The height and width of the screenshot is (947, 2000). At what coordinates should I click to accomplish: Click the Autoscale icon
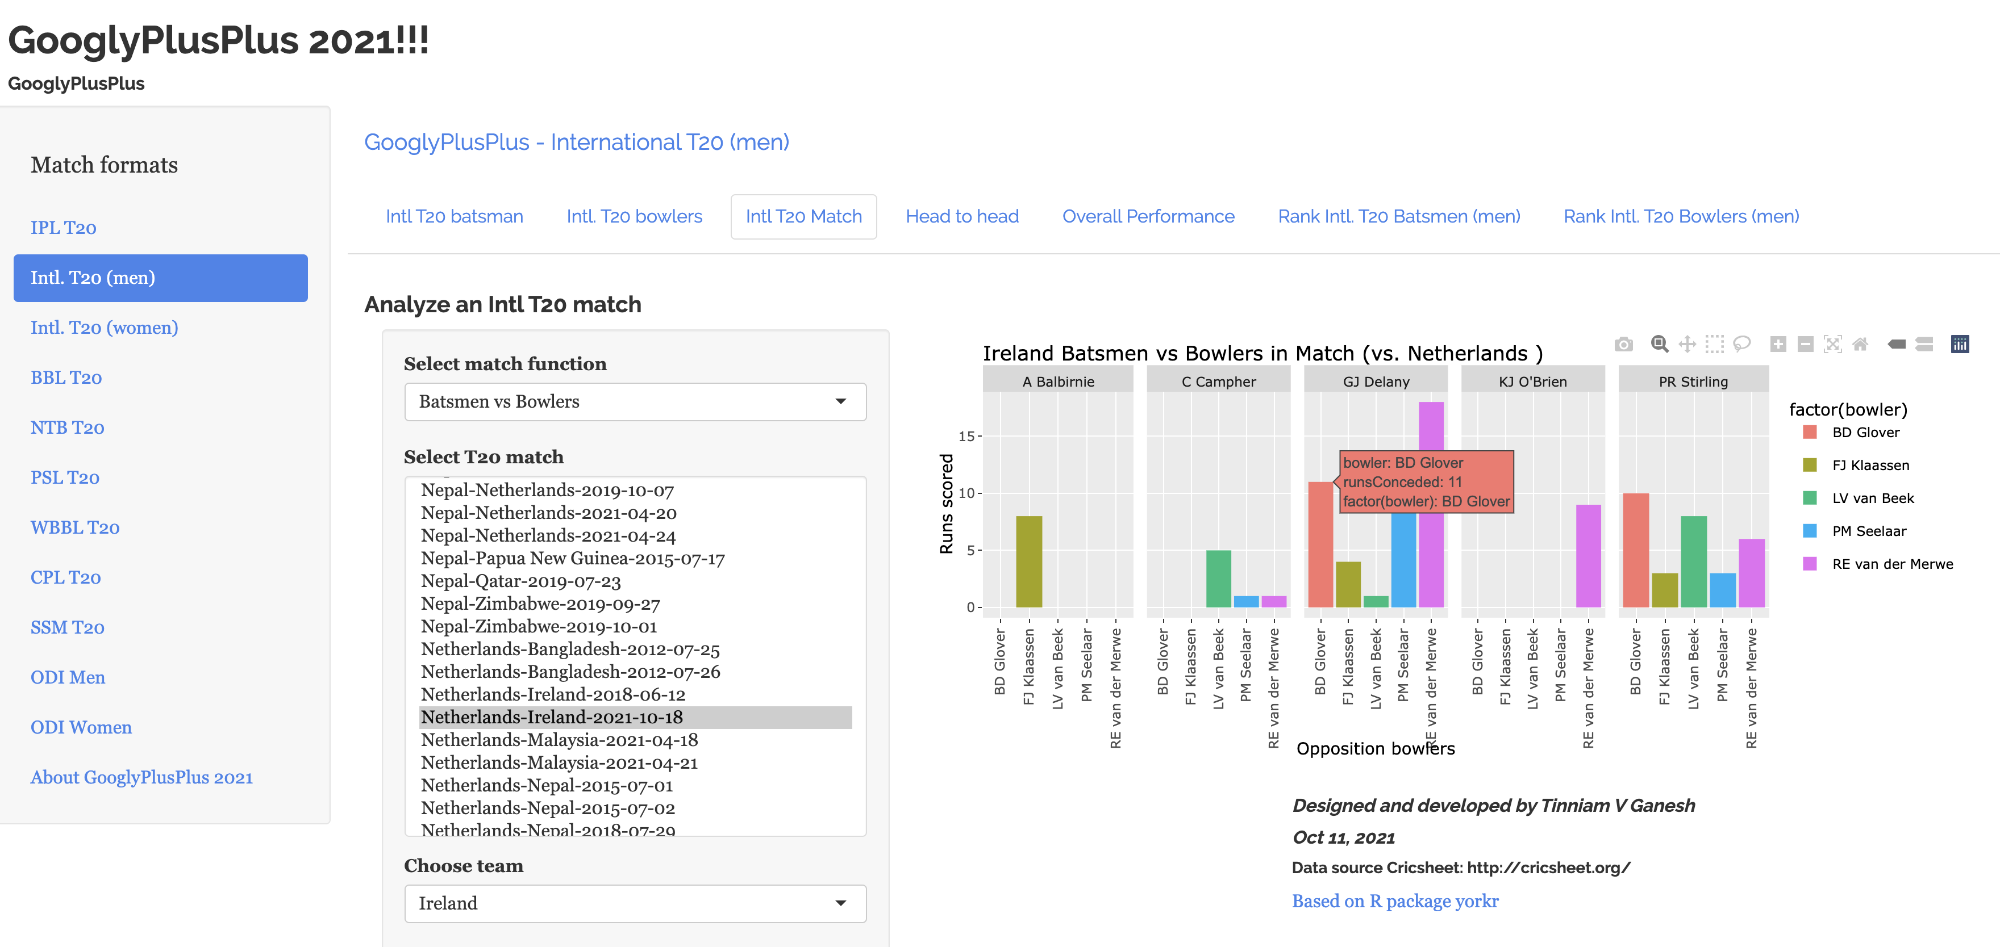(1832, 345)
